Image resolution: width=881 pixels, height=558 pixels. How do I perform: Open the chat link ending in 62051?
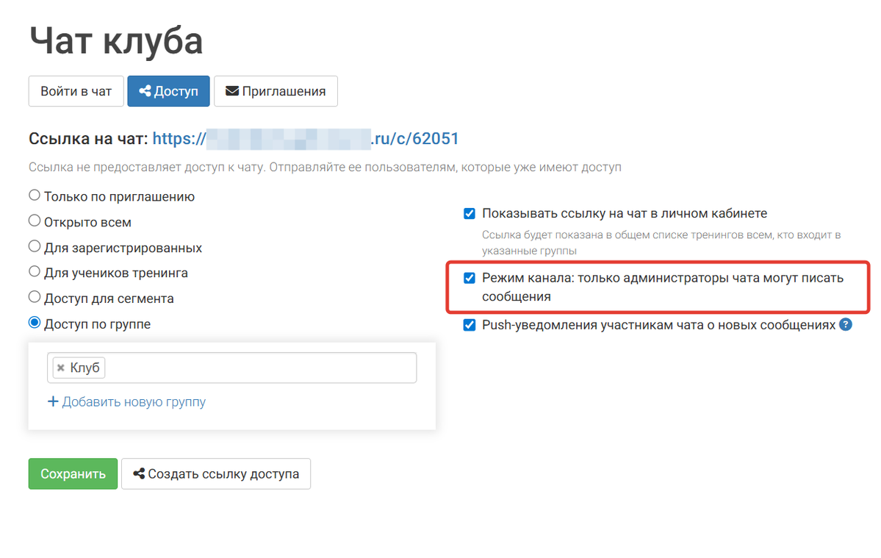point(305,138)
